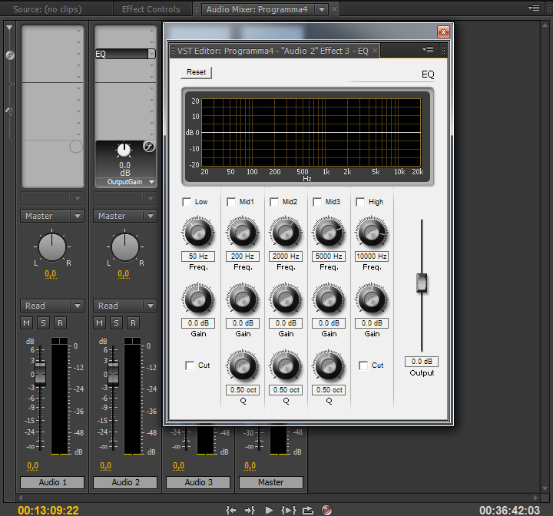The width and height of the screenshot is (553, 516).
Task: Select the Audio Mixer: Programma4 tab
Action: (257, 9)
